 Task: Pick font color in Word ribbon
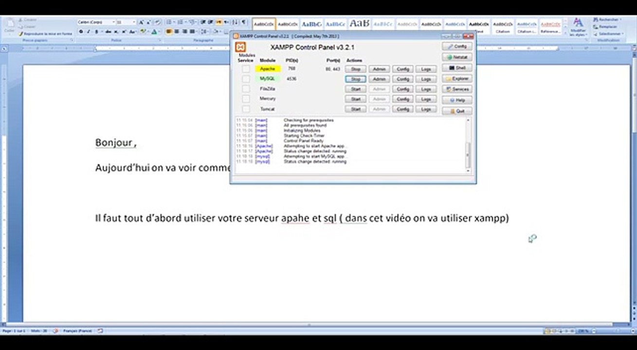[x=155, y=32]
